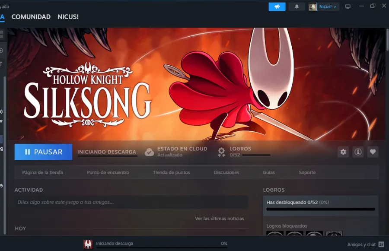Open the Soporte link

[307, 172]
